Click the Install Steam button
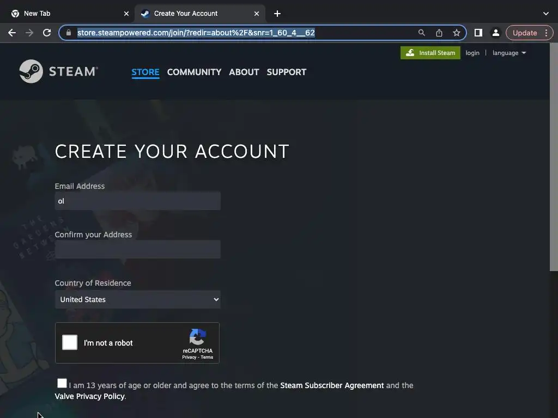 (430, 53)
